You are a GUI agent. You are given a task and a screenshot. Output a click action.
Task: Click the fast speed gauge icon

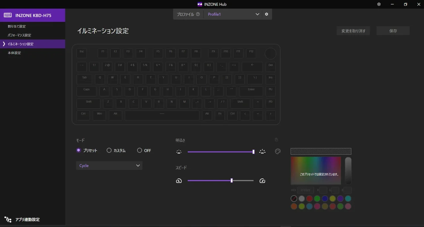tap(262, 181)
